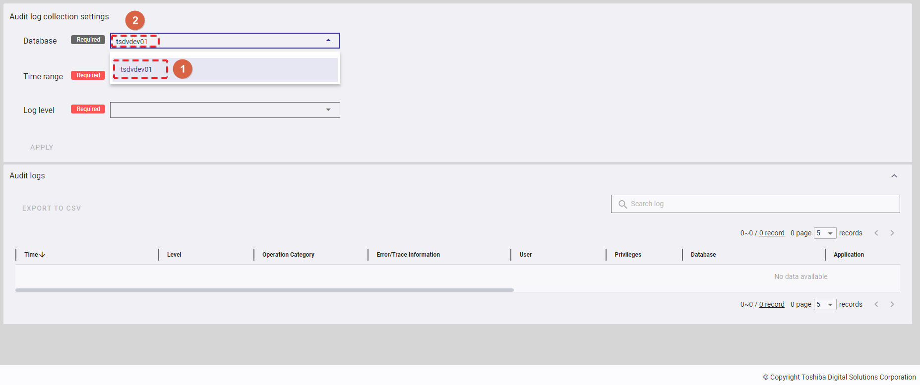This screenshot has width=920, height=385.
Task: Go to previous page using bottom arrow
Action: [x=876, y=304]
